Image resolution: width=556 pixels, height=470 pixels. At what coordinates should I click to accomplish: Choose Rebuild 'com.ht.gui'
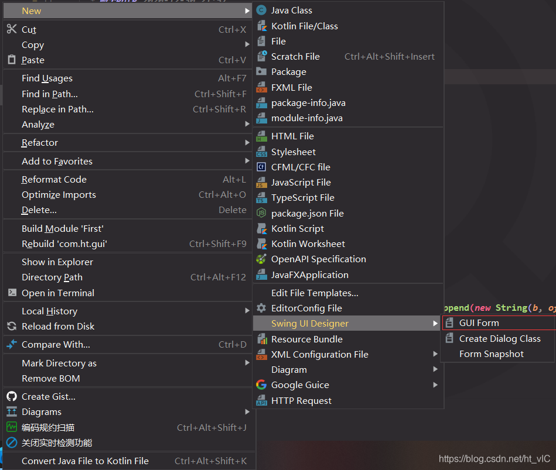click(128, 243)
